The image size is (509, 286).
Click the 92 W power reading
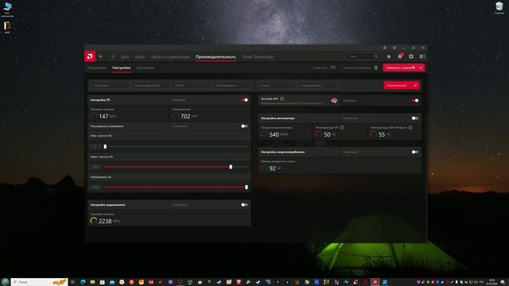[x=271, y=168]
